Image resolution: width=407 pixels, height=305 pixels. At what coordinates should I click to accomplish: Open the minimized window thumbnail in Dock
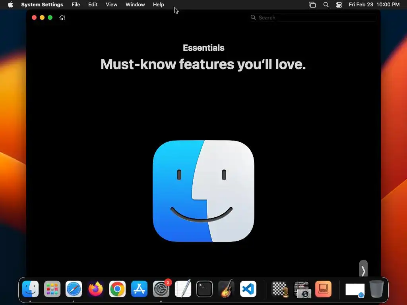pyautogui.click(x=355, y=290)
